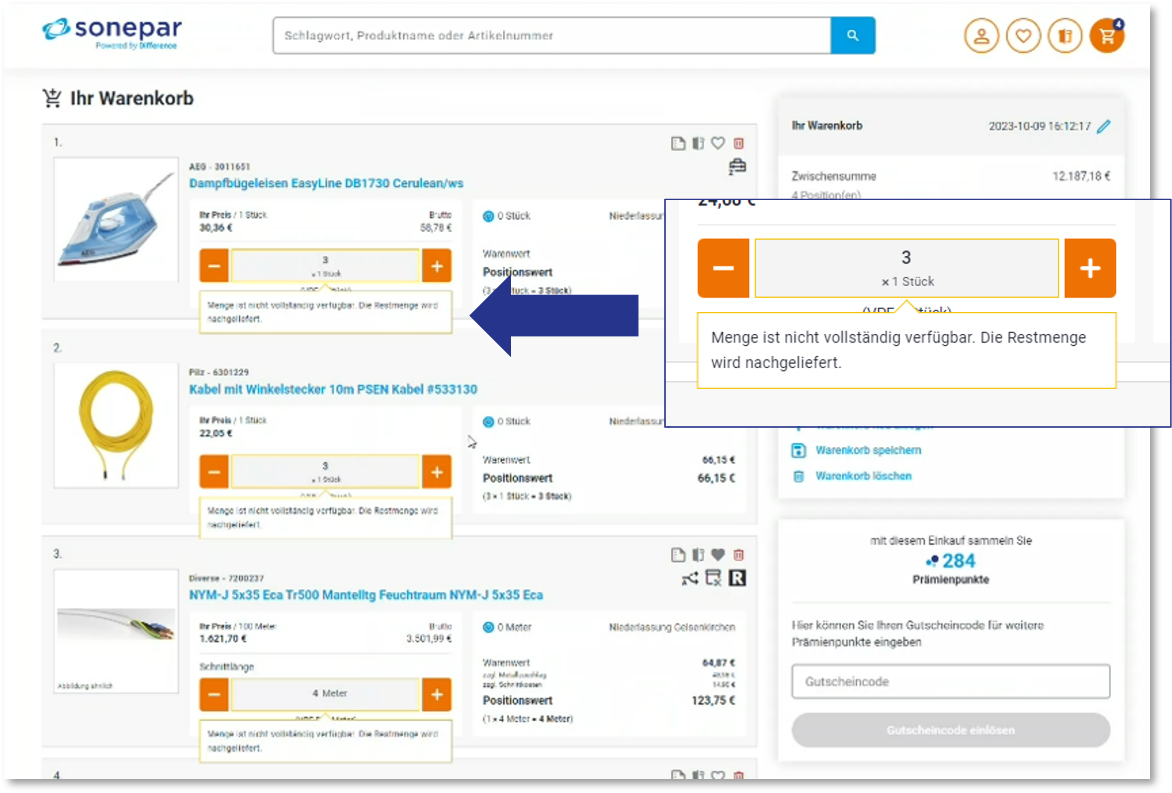The image size is (1172, 793).
Task: Delete the NYM-J 5x35 item with the trash icon
Action: click(738, 555)
